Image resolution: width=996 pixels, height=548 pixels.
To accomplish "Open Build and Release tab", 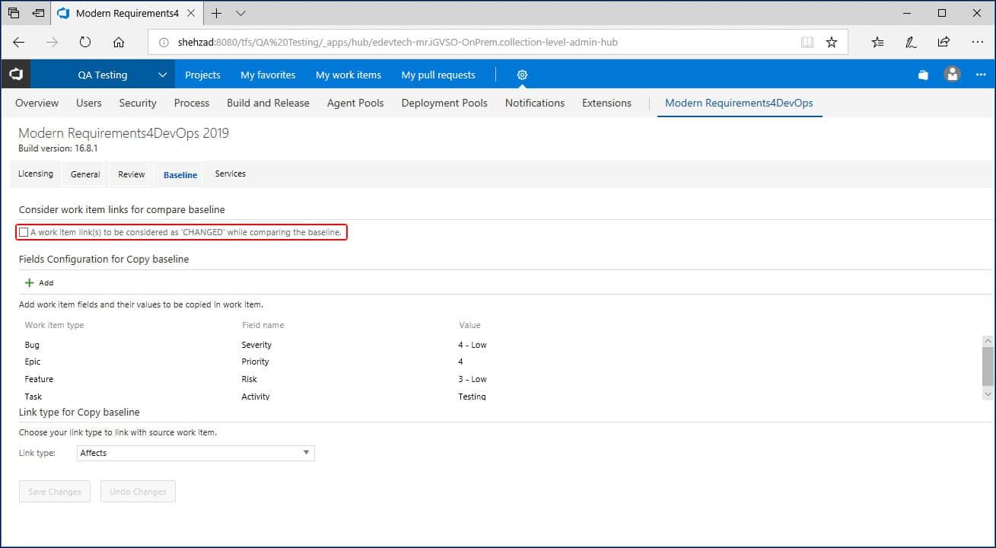I will 268,103.
